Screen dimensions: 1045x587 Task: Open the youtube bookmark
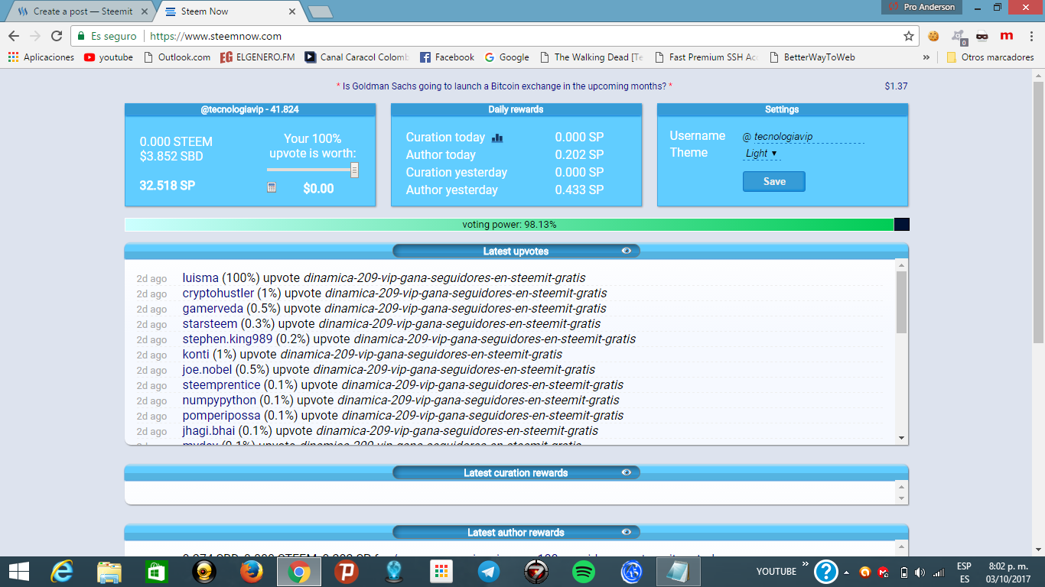tap(109, 57)
